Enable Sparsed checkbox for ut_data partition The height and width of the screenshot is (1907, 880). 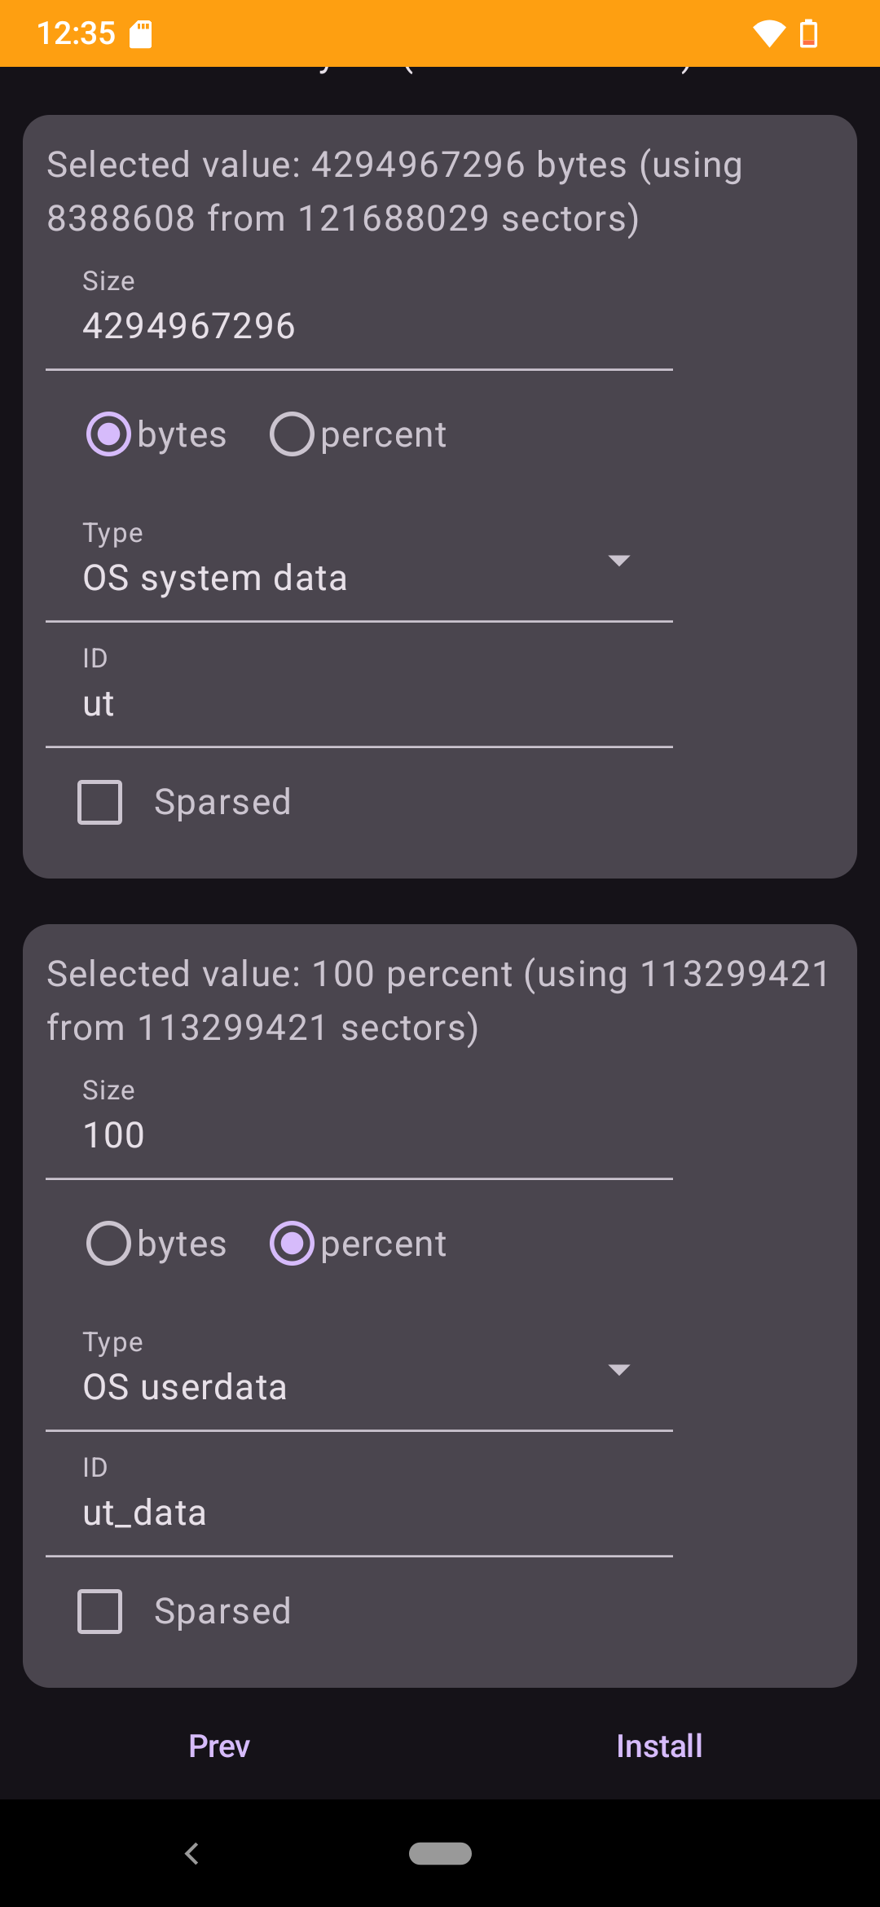99,1611
